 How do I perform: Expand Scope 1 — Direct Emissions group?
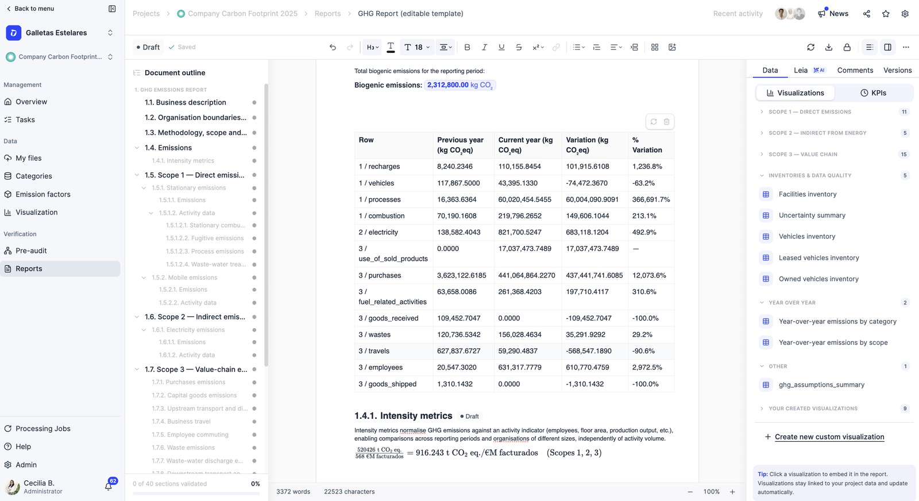762,112
